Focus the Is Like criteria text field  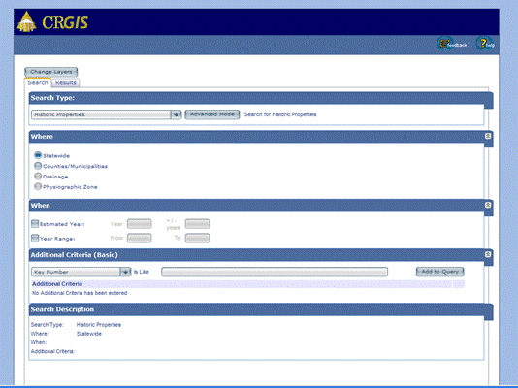[275, 272]
